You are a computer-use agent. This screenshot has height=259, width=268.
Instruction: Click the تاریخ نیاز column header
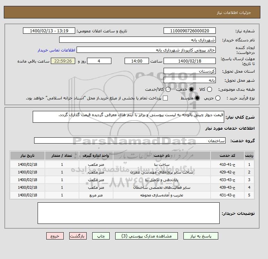click(x=27, y=155)
